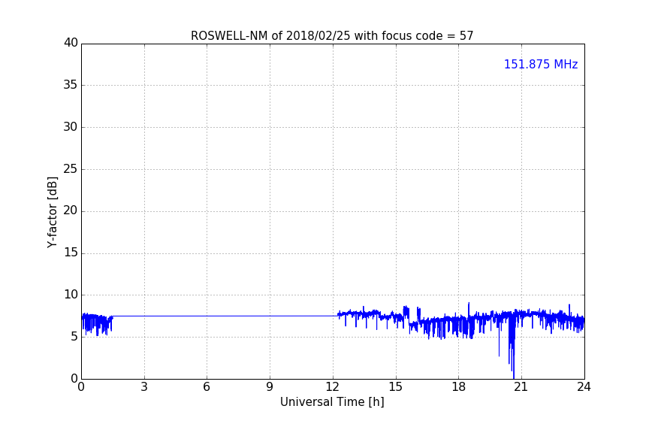Click the y-axis tick label '30'
The image size is (649, 433).
click(x=71, y=127)
